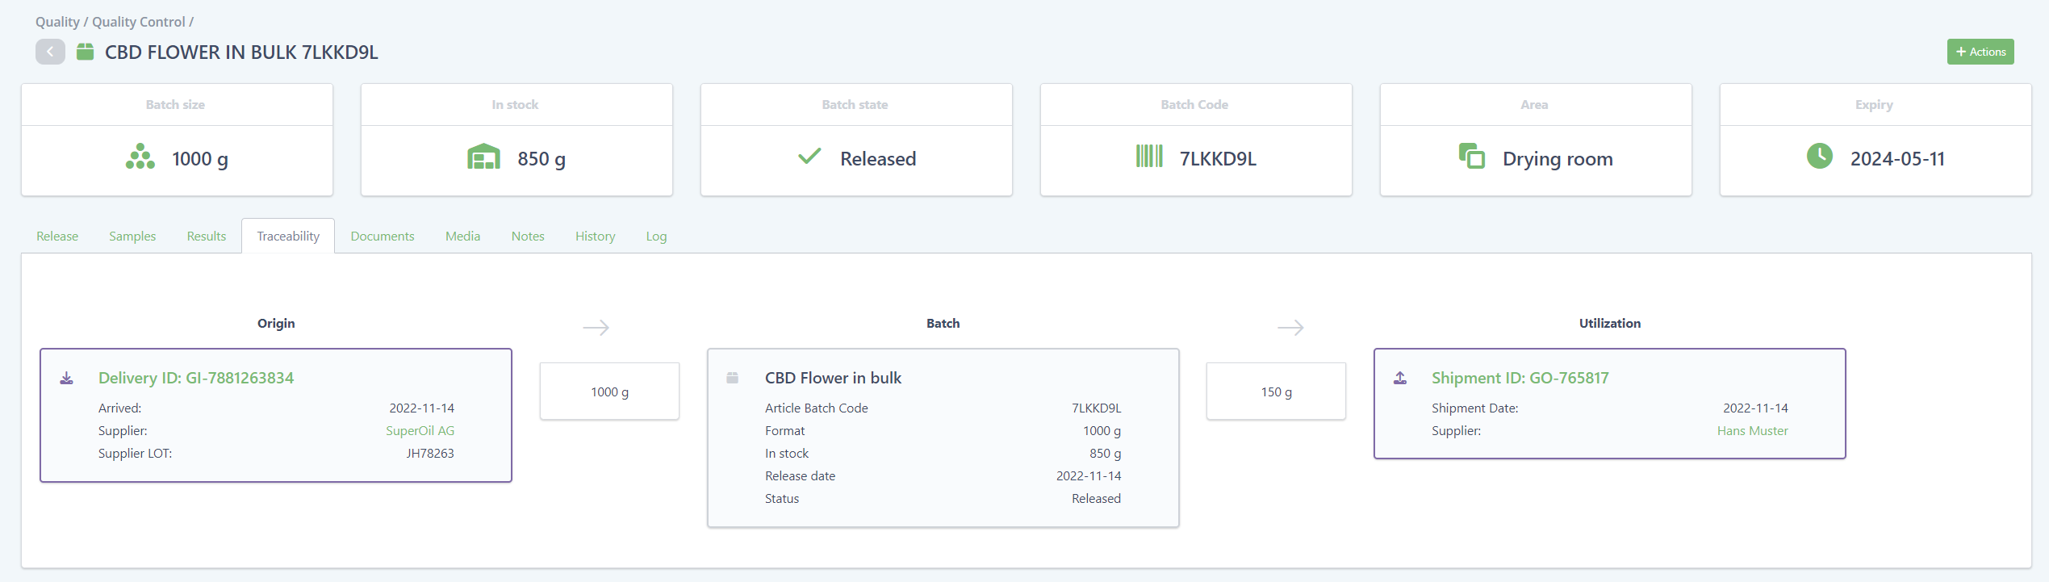Open the Actions dropdown button
The width and height of the screenshot is (2049, 582).
(1980, 52)
